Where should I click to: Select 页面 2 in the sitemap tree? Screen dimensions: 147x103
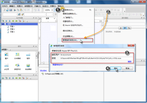tap(12, 29)
